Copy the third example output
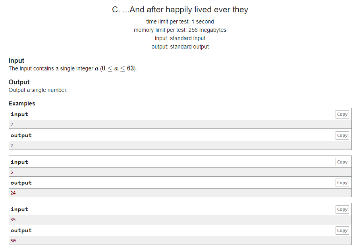The width and height of the screenshot is (357, 251). (x=342, y=230)
